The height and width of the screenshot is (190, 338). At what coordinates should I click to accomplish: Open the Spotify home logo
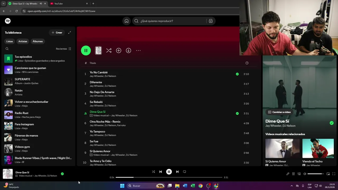8,21
